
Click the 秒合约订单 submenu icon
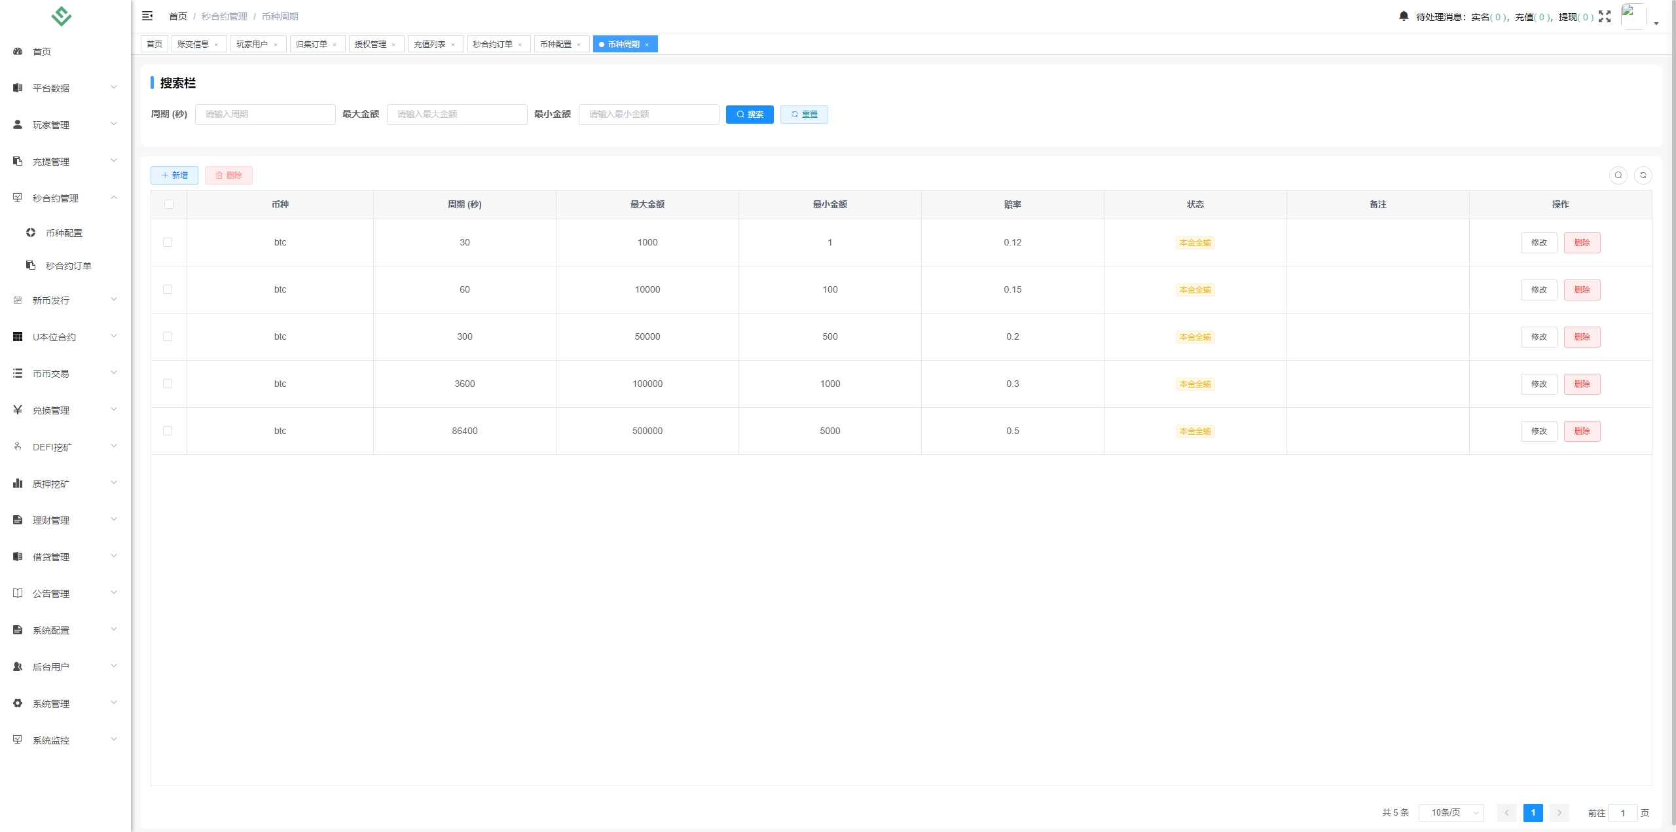[31, 265]
